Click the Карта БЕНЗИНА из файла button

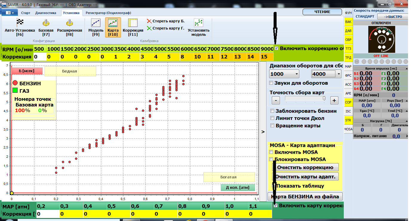tap(305, 197)
